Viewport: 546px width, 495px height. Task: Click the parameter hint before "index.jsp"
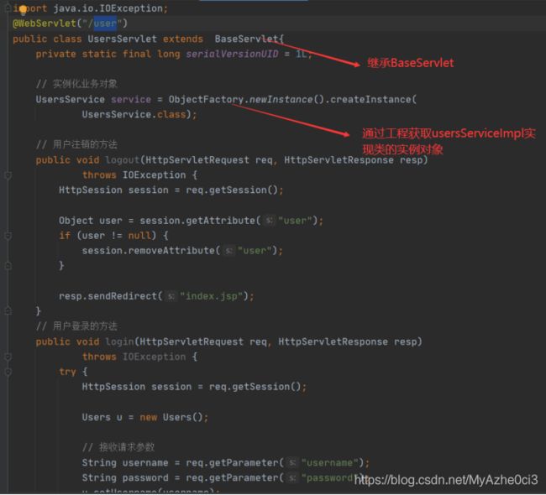click(171, 296)
